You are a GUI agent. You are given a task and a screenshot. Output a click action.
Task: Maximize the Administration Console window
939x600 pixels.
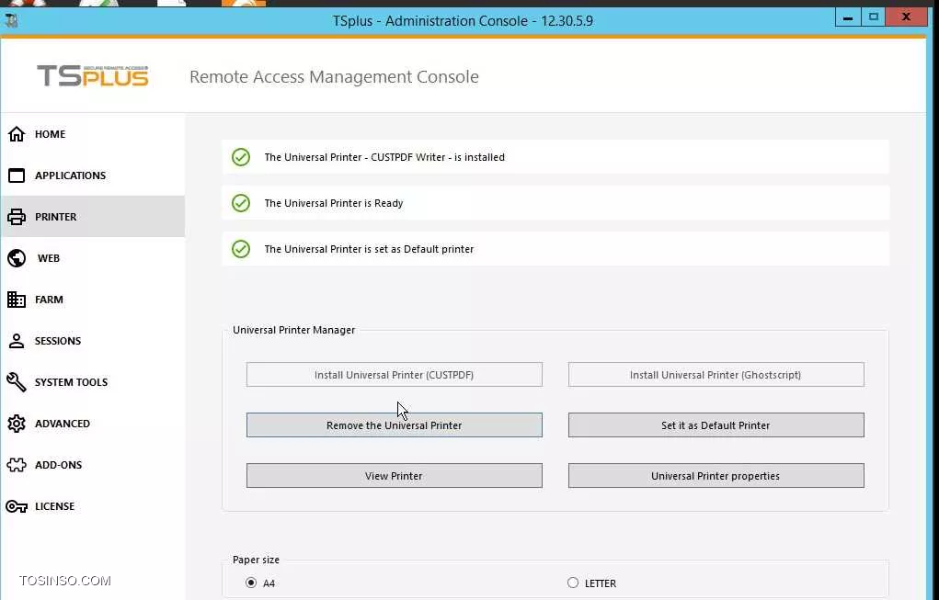click(874, 17)
